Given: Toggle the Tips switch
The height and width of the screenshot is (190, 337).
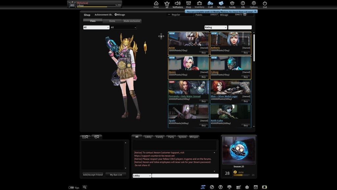Looking at the screenshot, I should click(x=71, y=187).
